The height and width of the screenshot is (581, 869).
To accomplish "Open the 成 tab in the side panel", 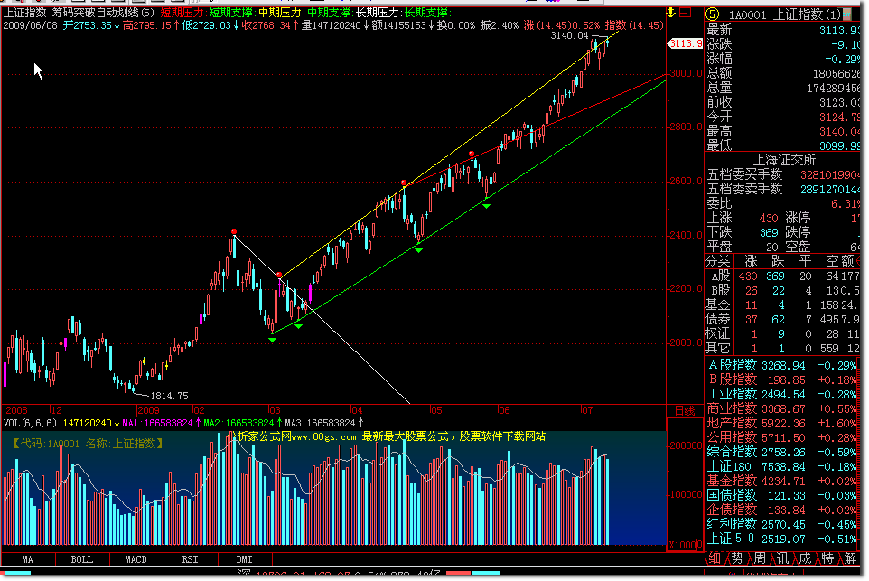I will pyautogui.click(x=805, y=558).
